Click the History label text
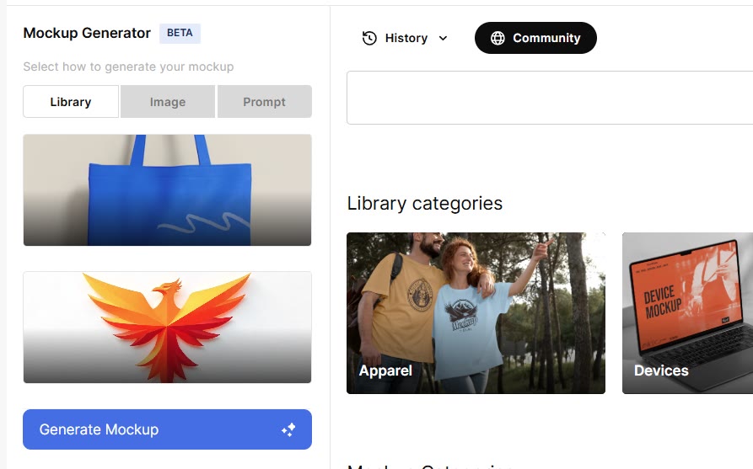Image resolution: width=753 pixels, height=469 pixels. (406, 38)
